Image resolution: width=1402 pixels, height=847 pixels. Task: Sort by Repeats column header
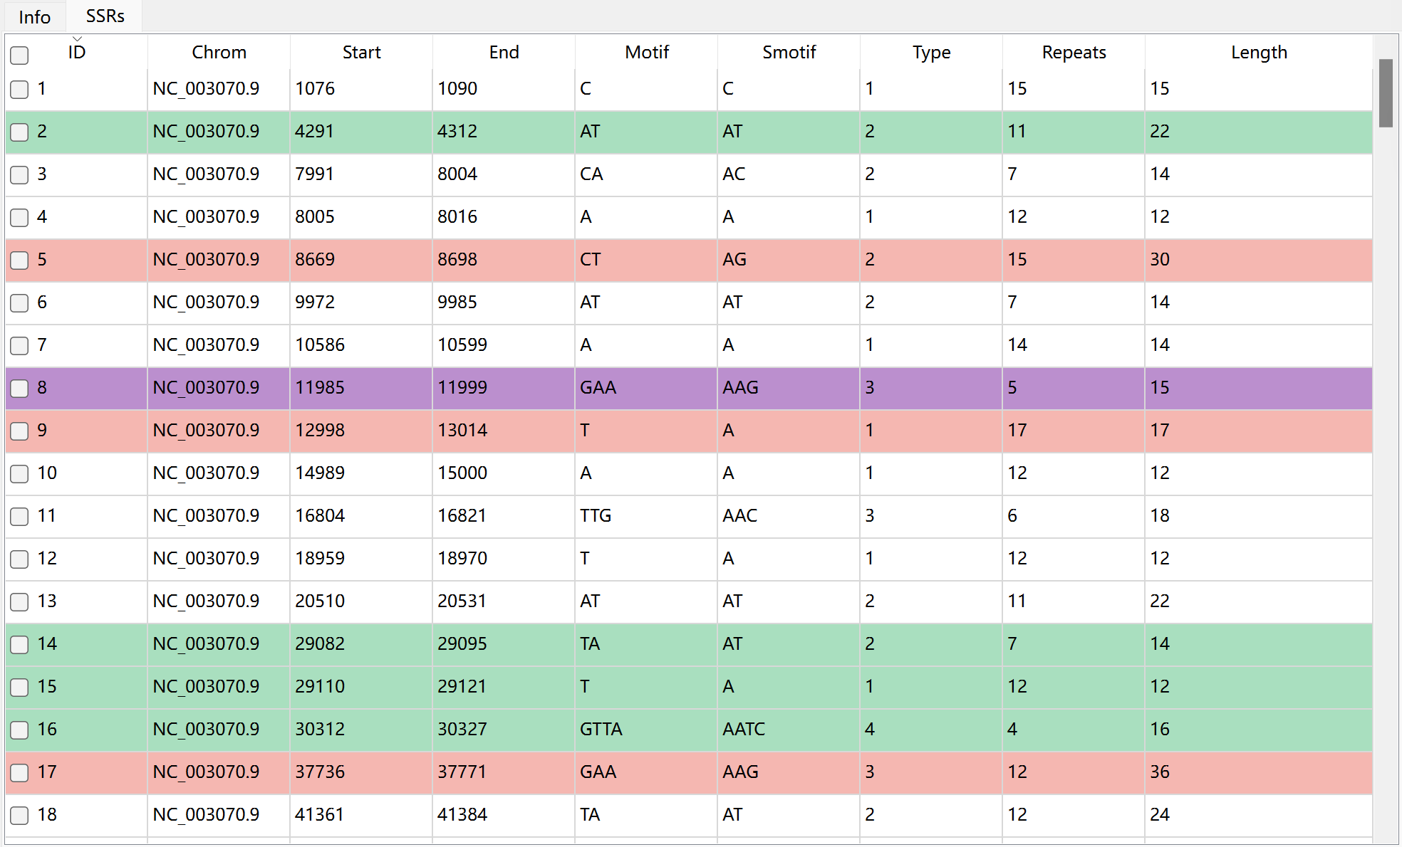1074,52
